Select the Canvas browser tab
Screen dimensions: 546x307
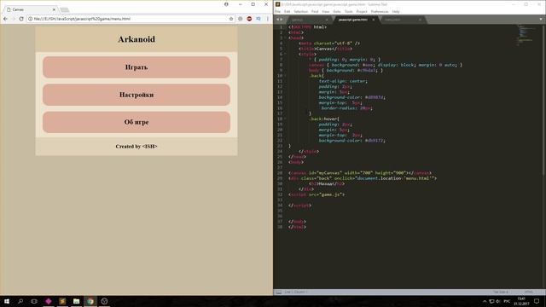pos(31,9)
